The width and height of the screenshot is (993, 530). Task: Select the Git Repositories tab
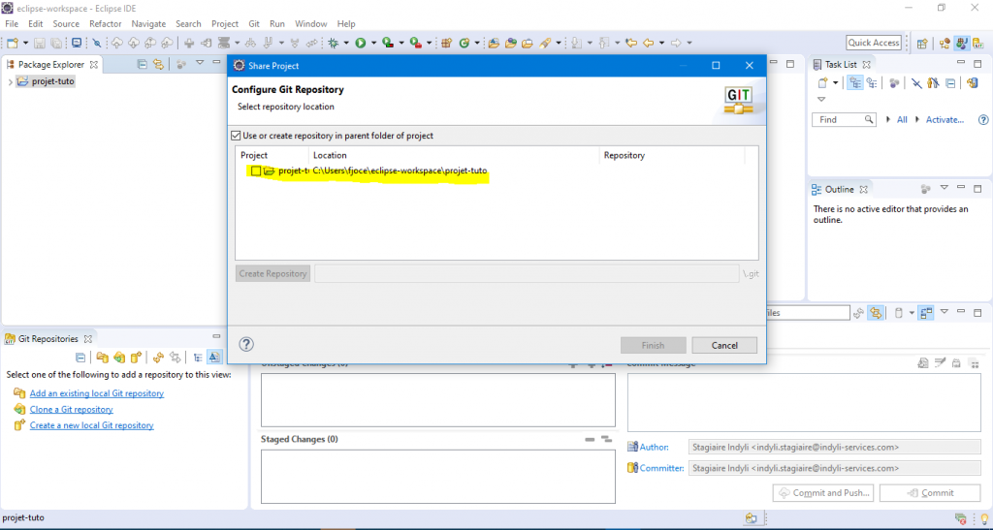tap(48, 339)
